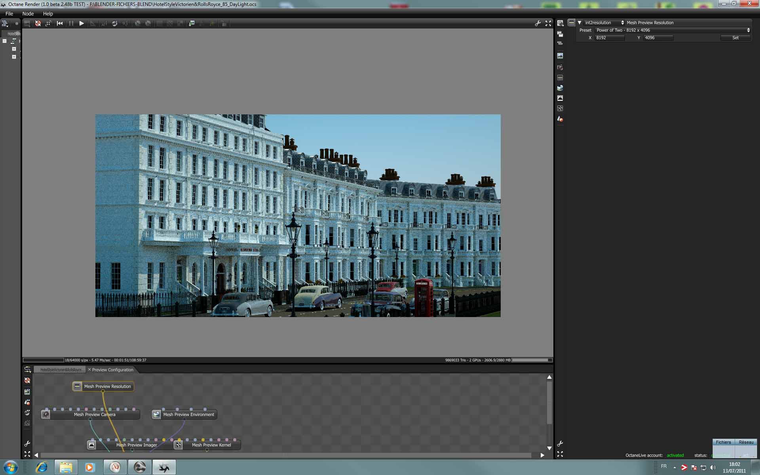Open the int2resolution node type dropdown

pyautogui.click(x=604, y=23)
